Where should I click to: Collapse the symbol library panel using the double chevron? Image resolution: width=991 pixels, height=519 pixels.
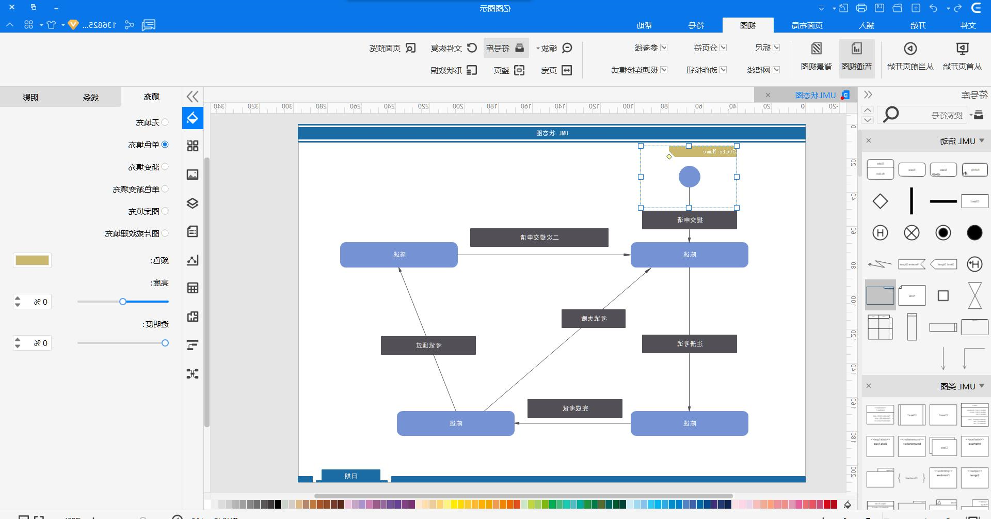point(868,95)
